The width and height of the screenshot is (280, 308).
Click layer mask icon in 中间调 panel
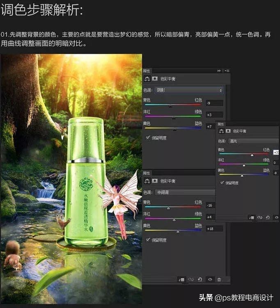coord(155,181)
